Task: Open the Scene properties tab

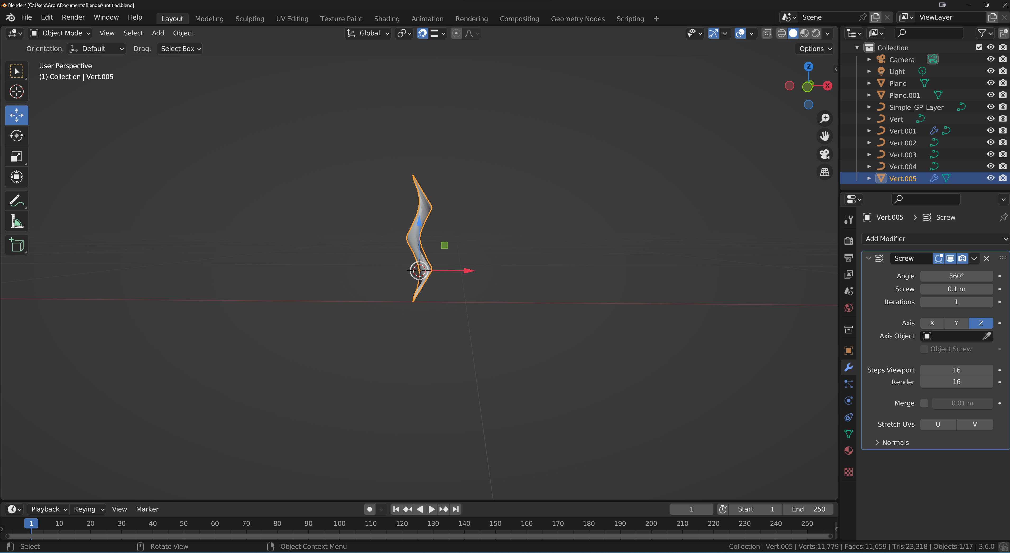Action: [x=848, y=291]
